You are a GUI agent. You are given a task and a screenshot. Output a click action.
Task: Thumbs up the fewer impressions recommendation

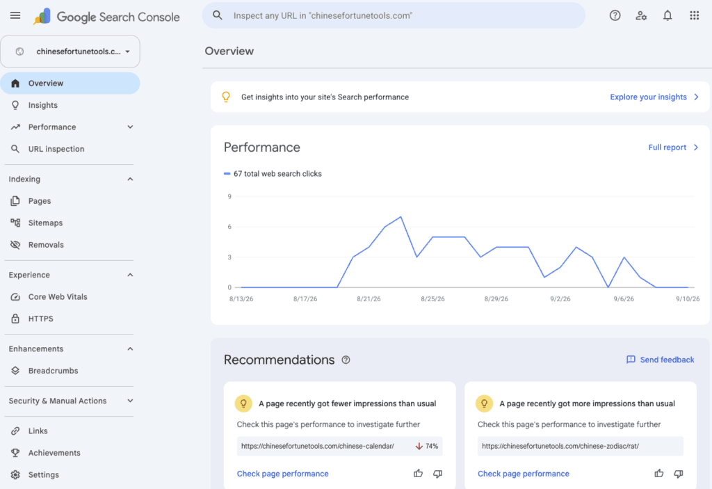click(x=418, y=474)
